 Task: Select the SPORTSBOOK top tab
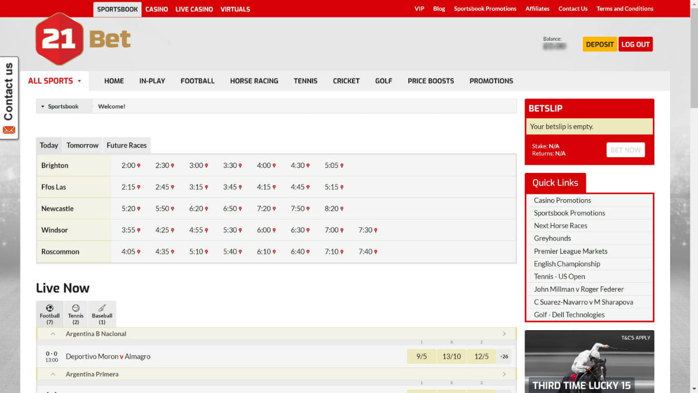tap(117, 9)
